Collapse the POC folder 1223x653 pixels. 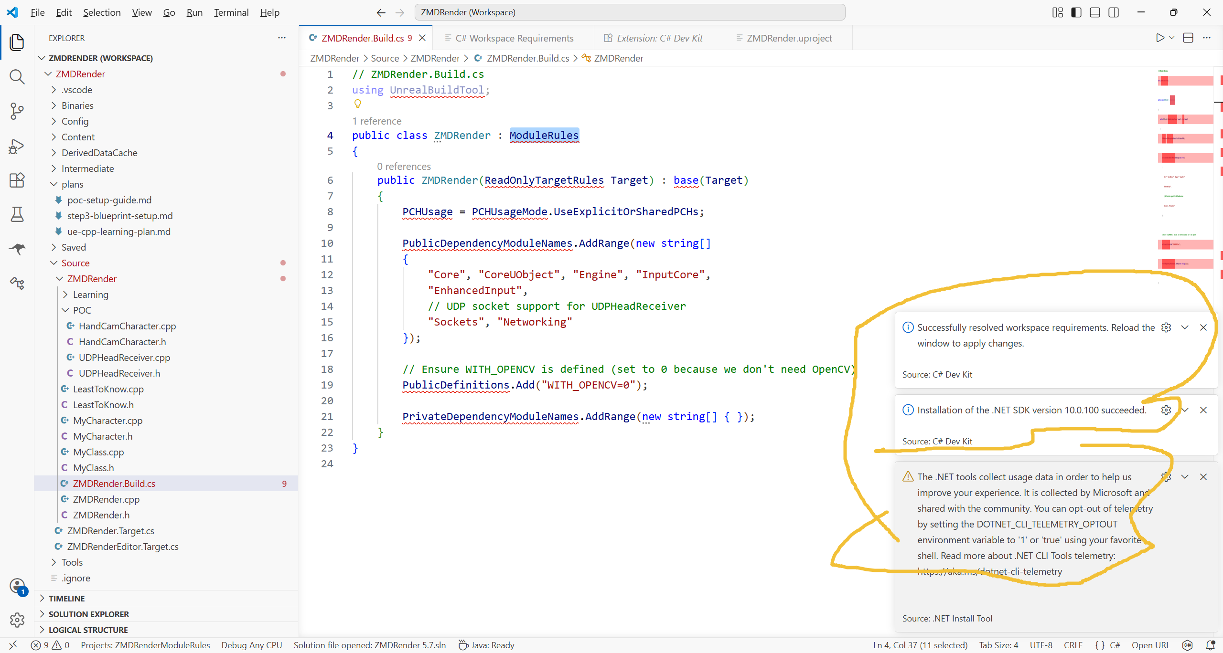82,310
